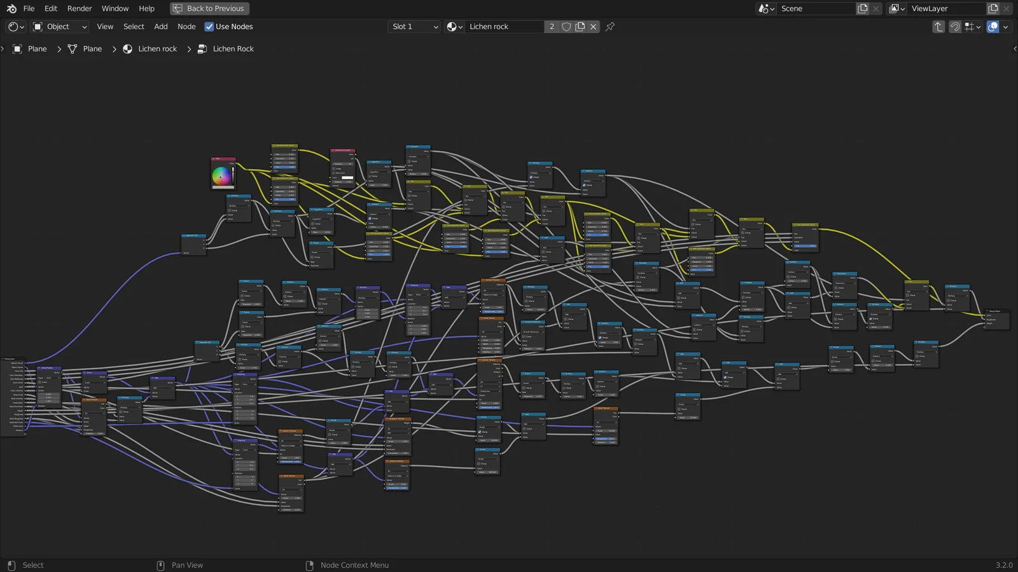Pin the current material data-block
The height and width of the screenshot is (572, 1018).
(x=610, y=27)
